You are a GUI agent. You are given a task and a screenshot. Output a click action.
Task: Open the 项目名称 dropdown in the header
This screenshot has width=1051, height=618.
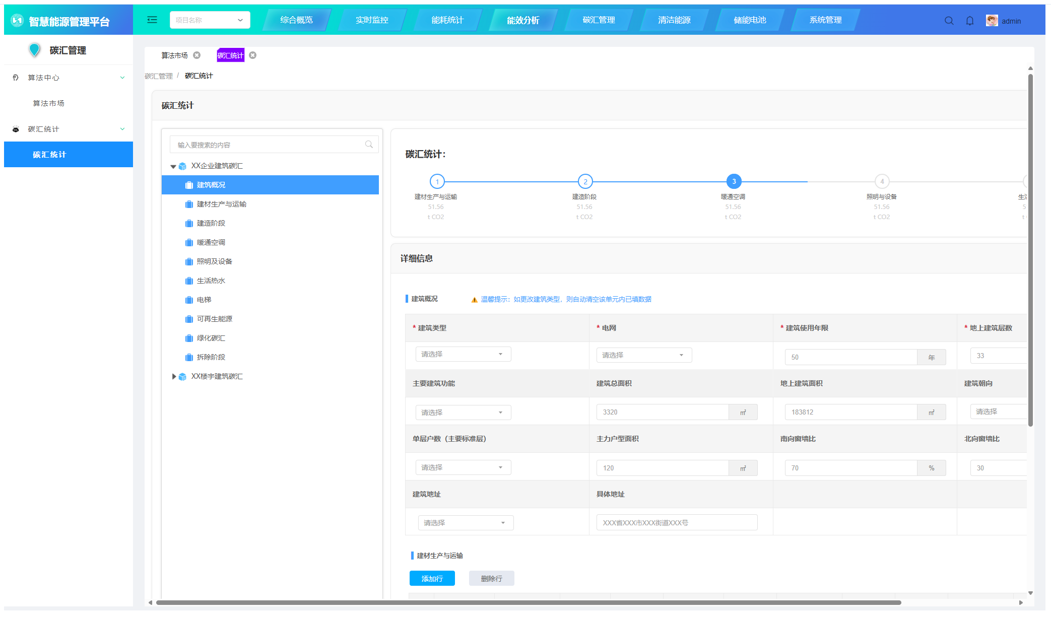[x=210, y=20]
